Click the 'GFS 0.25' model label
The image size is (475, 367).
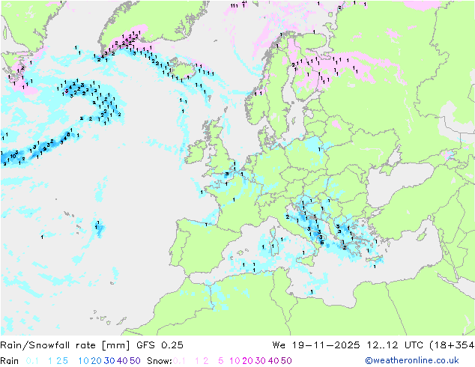[x=160, y=345]
